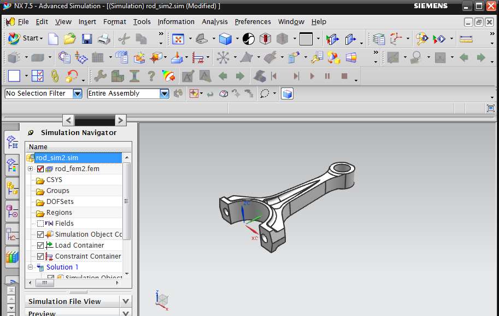This screenshot has height=316, width=499.
Task: Open the Start application menu button
Action: [x=25, y=38]
